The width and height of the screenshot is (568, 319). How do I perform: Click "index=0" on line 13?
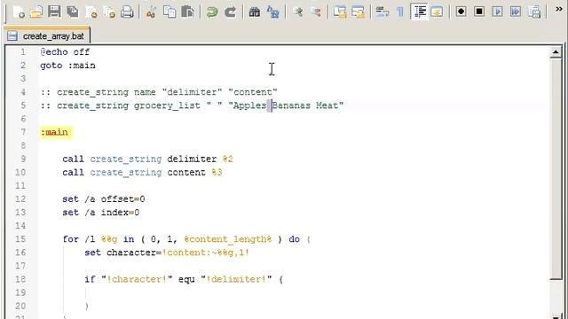point(120,213)
